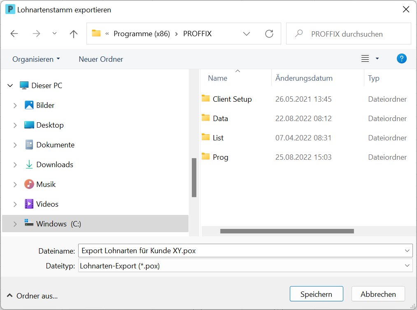
Task: Cancel the dialog with Abbrechen
Action: click(x=378, y=294)
